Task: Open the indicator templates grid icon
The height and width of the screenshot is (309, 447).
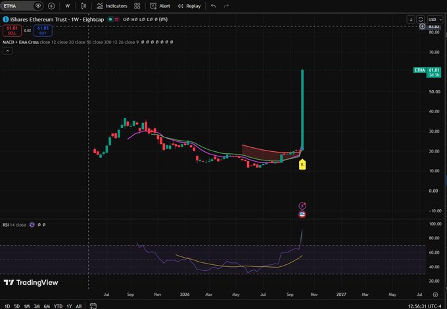Action: (x=137, y=6)
